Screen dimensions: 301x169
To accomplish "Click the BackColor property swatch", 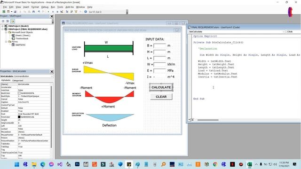I will tap(19, 93).
